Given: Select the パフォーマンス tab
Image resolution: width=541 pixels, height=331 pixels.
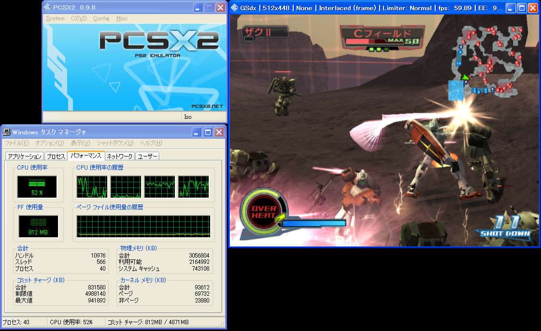Looking at the screenshot, I should point(86,156).
